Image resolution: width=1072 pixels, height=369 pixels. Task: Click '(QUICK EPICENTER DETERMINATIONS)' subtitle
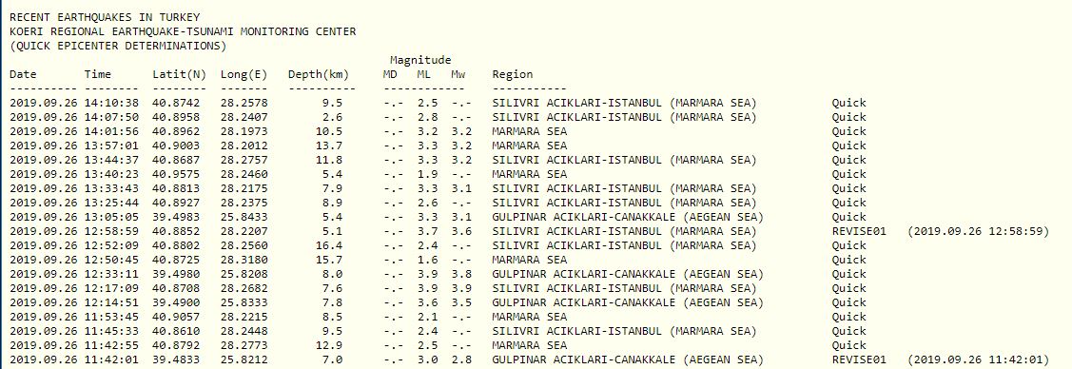(118, 47)
